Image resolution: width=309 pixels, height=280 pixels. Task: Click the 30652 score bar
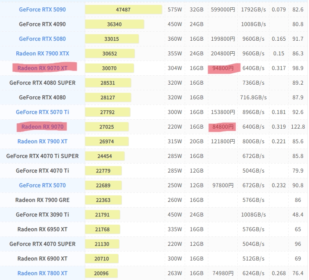pyautogui.click(x=110, y=54)
